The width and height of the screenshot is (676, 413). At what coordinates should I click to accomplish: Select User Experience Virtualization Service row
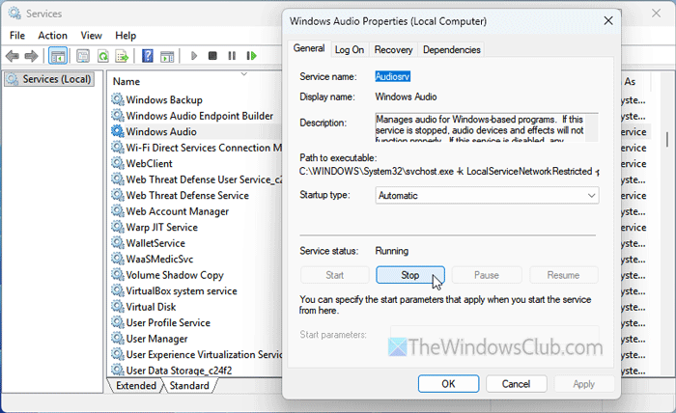click(196, 354)
